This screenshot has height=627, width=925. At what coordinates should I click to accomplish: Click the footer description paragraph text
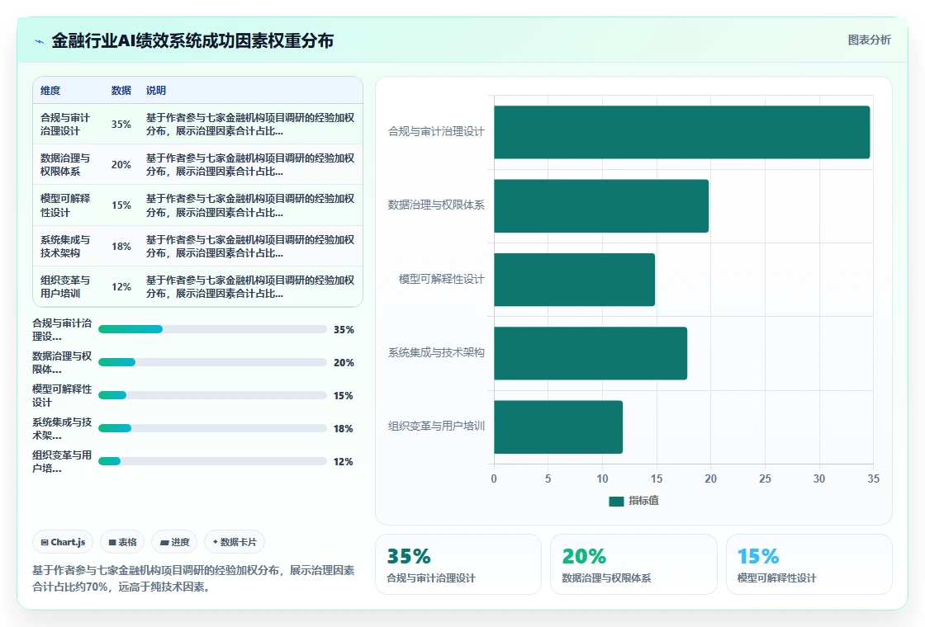point(193,578)
